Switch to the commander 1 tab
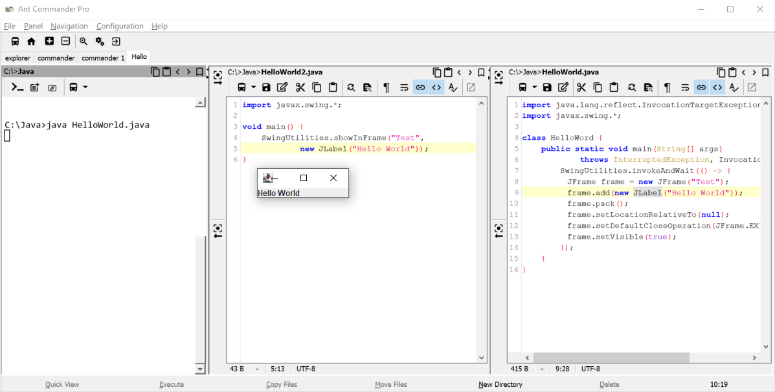 click(103, 58)
